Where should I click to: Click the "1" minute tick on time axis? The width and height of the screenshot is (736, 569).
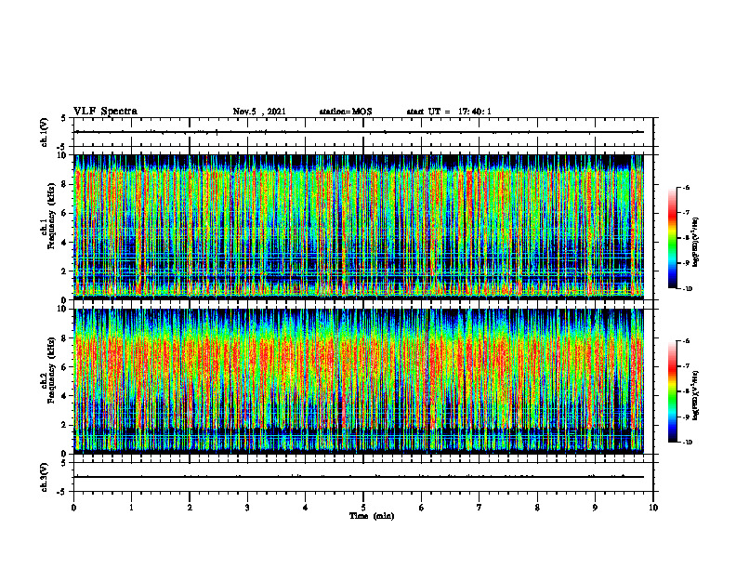(x=131, y=508)
